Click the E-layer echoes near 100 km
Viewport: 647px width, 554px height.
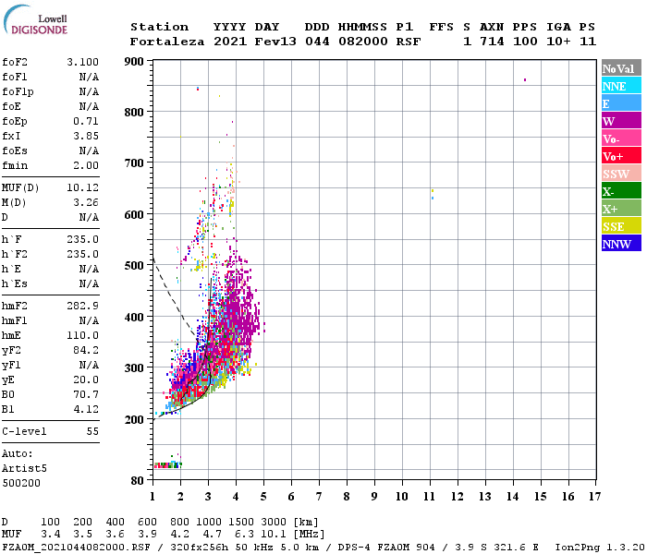(x=168, y=464)
